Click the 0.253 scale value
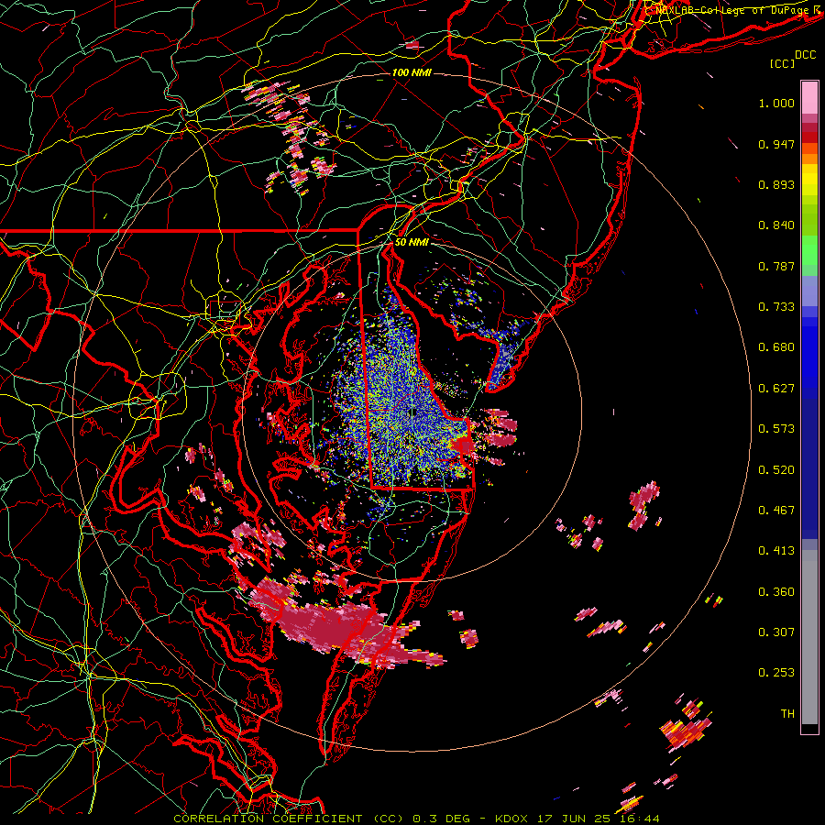Screen dimensions: 825x825 point(776,673)
